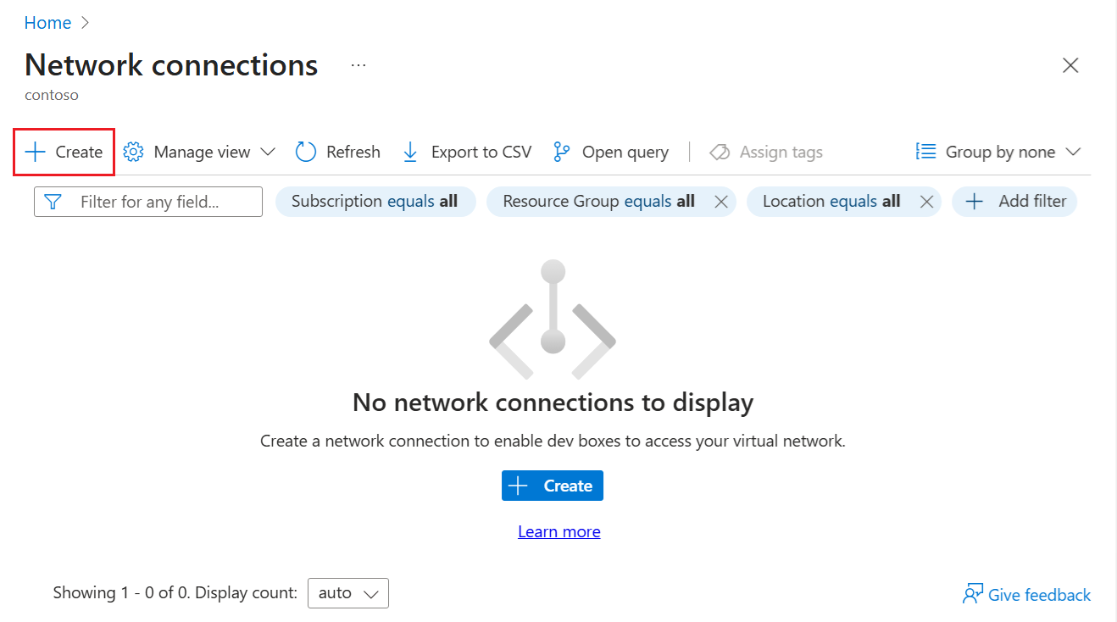Click the Refresh icon in the toolbar
The height and width of the screenshot is (622, 1117).
pos(305,152)
